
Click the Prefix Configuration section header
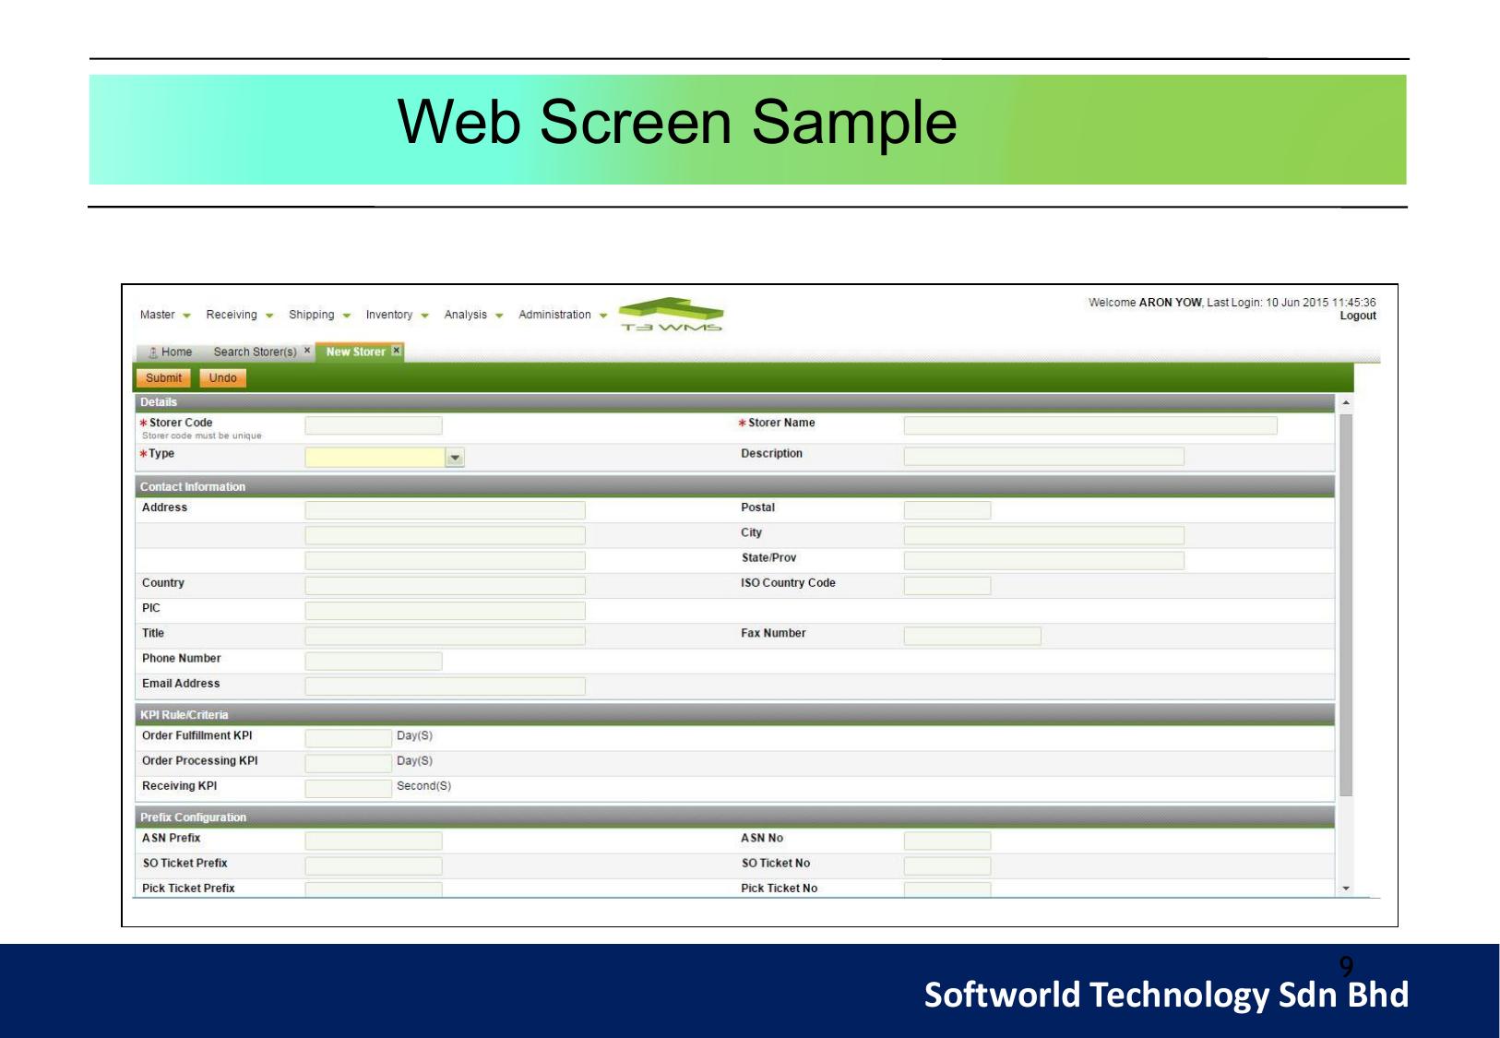coord(734,817)
